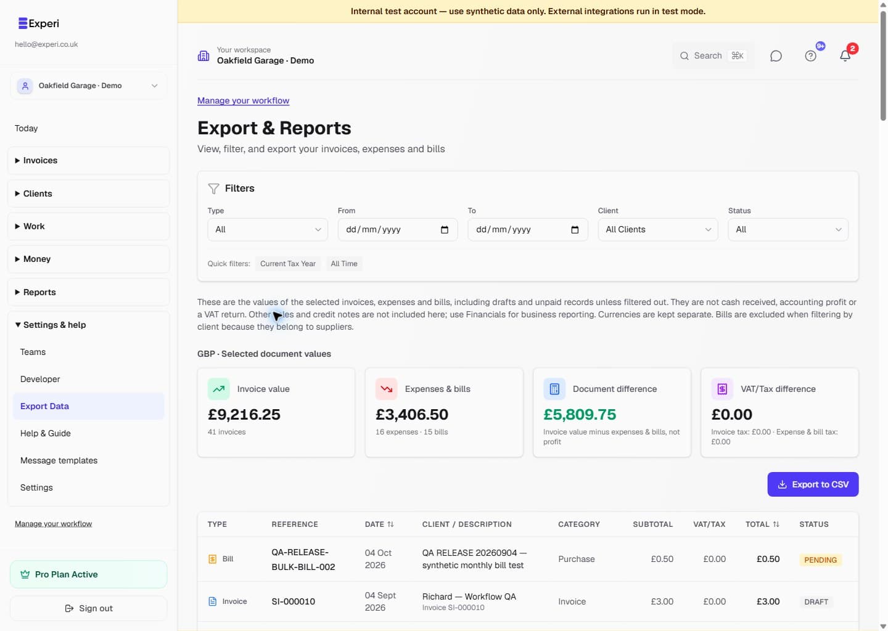Screen dimensions: 888x631
Task: Open the To date calendar picker icon
Action: coord(575,230)
